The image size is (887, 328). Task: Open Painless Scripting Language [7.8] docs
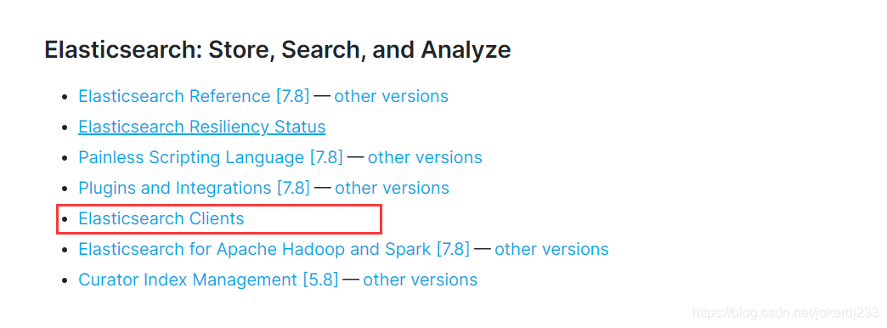(211, 157)
